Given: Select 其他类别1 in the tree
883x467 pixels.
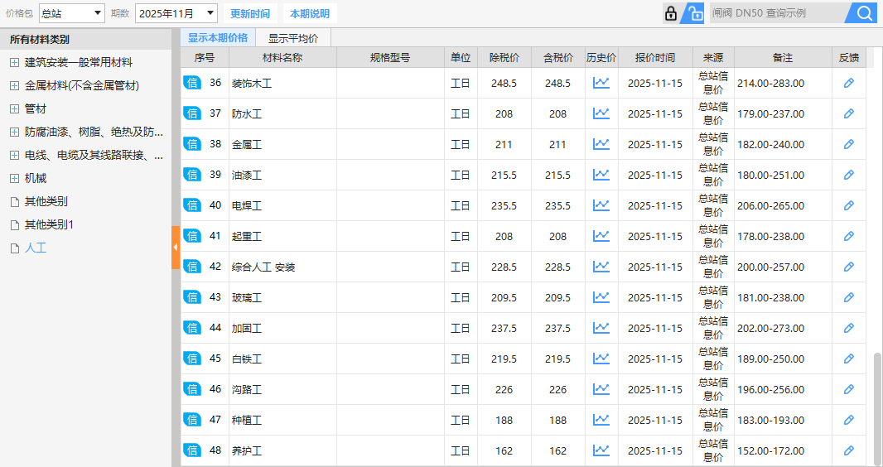Looking at the screenshot, I should point(49,224).
